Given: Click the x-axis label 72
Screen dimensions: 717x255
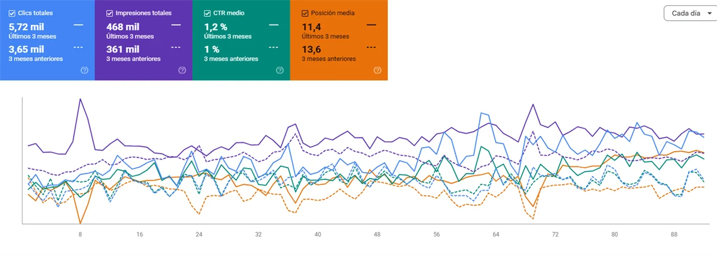Looking at the screenshot, I should tap(555, 235).
